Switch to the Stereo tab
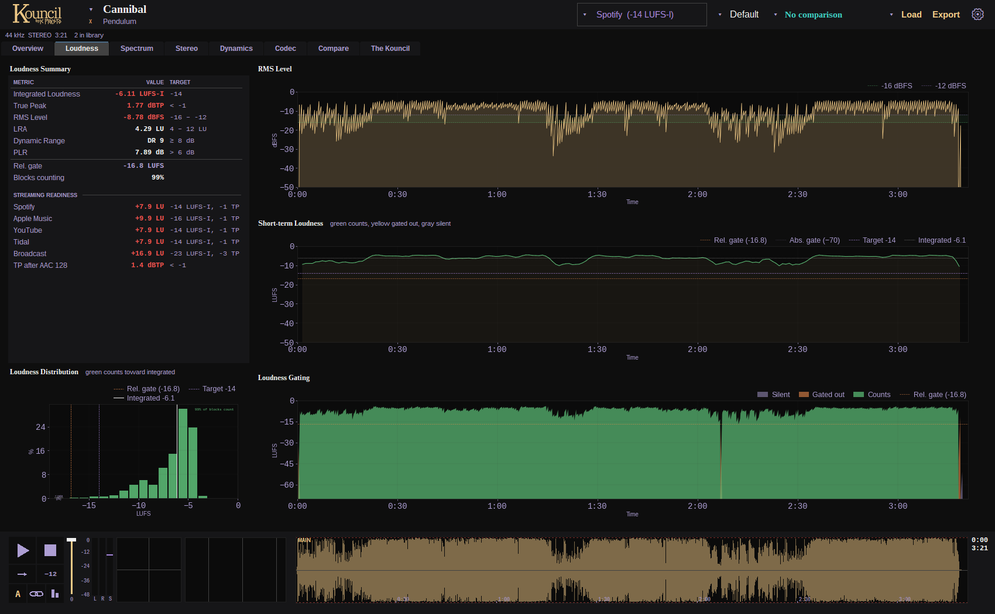995x614 pixels. tap(187, 49)
